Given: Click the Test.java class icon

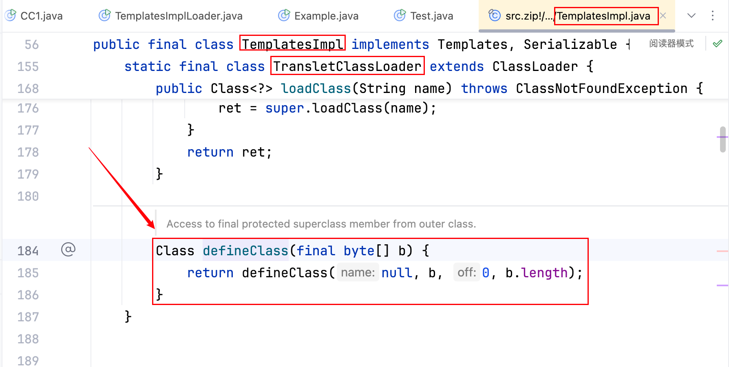Looking at the screenshot, I should coord(400,15).
